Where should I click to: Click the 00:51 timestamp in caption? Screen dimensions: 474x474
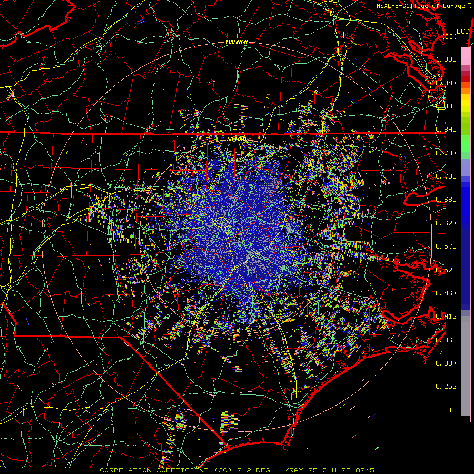(367, 470)
